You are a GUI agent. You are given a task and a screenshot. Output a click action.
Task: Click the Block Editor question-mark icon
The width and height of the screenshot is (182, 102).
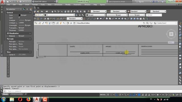click(74, 23)
